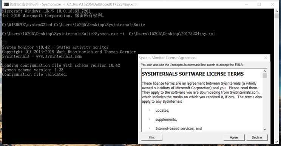Click license text scrollbar down arrow

[x=265, y=129]
